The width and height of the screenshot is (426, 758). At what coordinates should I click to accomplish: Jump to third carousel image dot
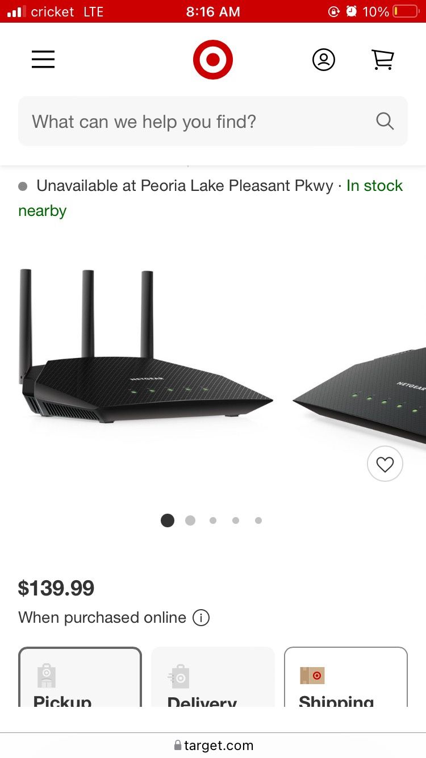click(213, 520)
